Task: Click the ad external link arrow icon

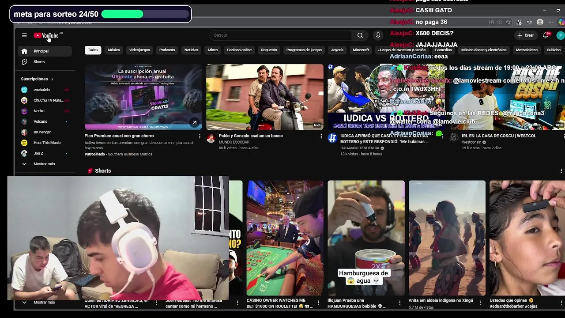Action: (194, 123)
